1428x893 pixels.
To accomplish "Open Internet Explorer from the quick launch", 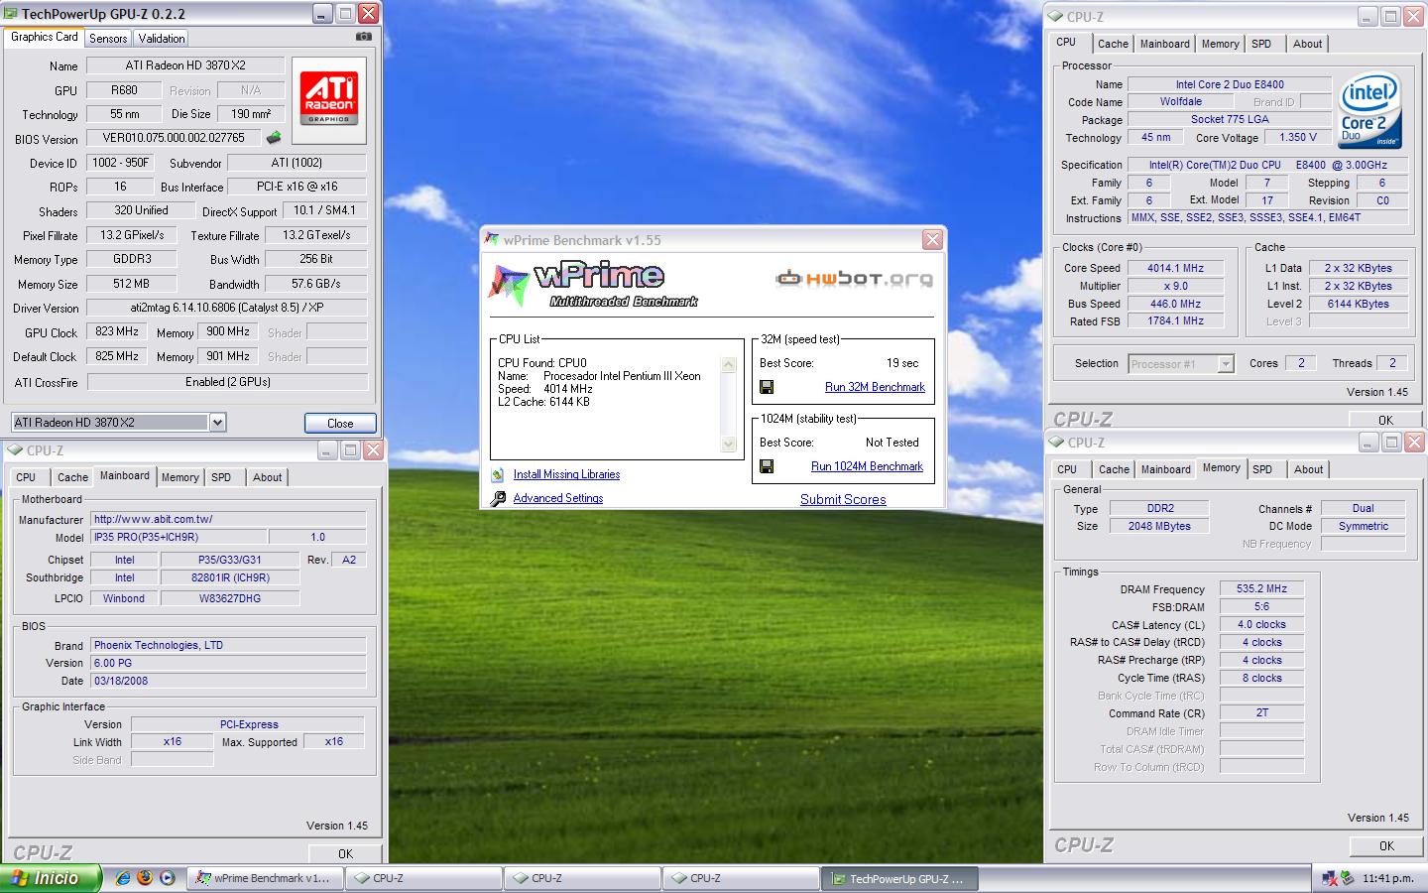I will point(123,878).
